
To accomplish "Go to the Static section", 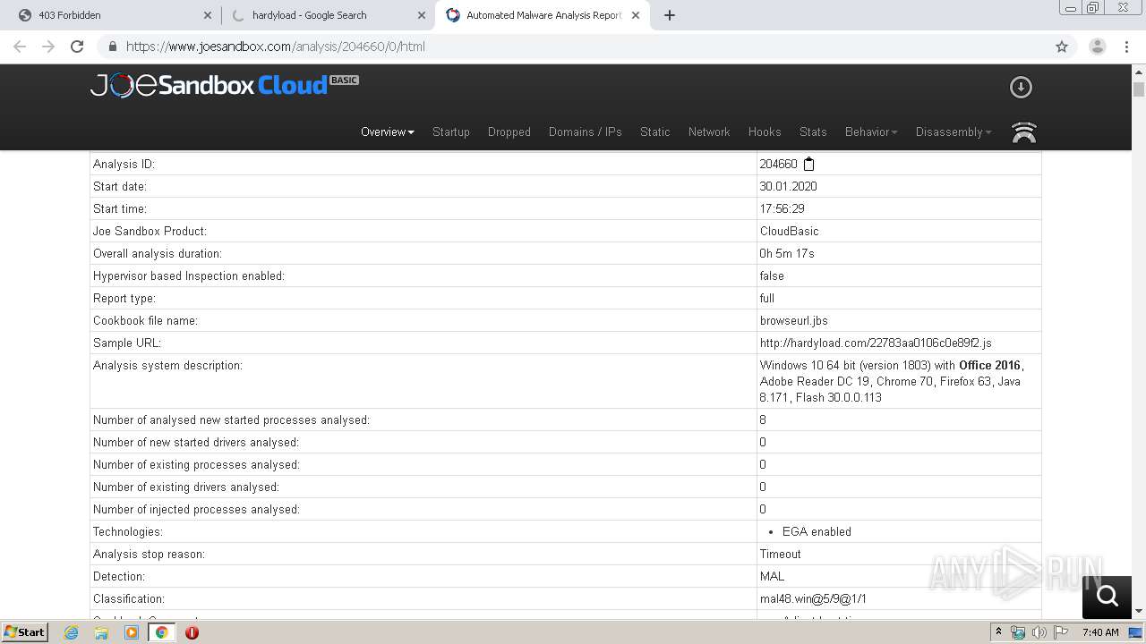I will (x=655, y=131).
